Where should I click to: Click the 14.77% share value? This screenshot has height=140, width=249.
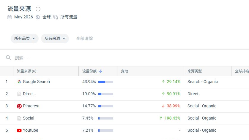click(x=89, y=106)
